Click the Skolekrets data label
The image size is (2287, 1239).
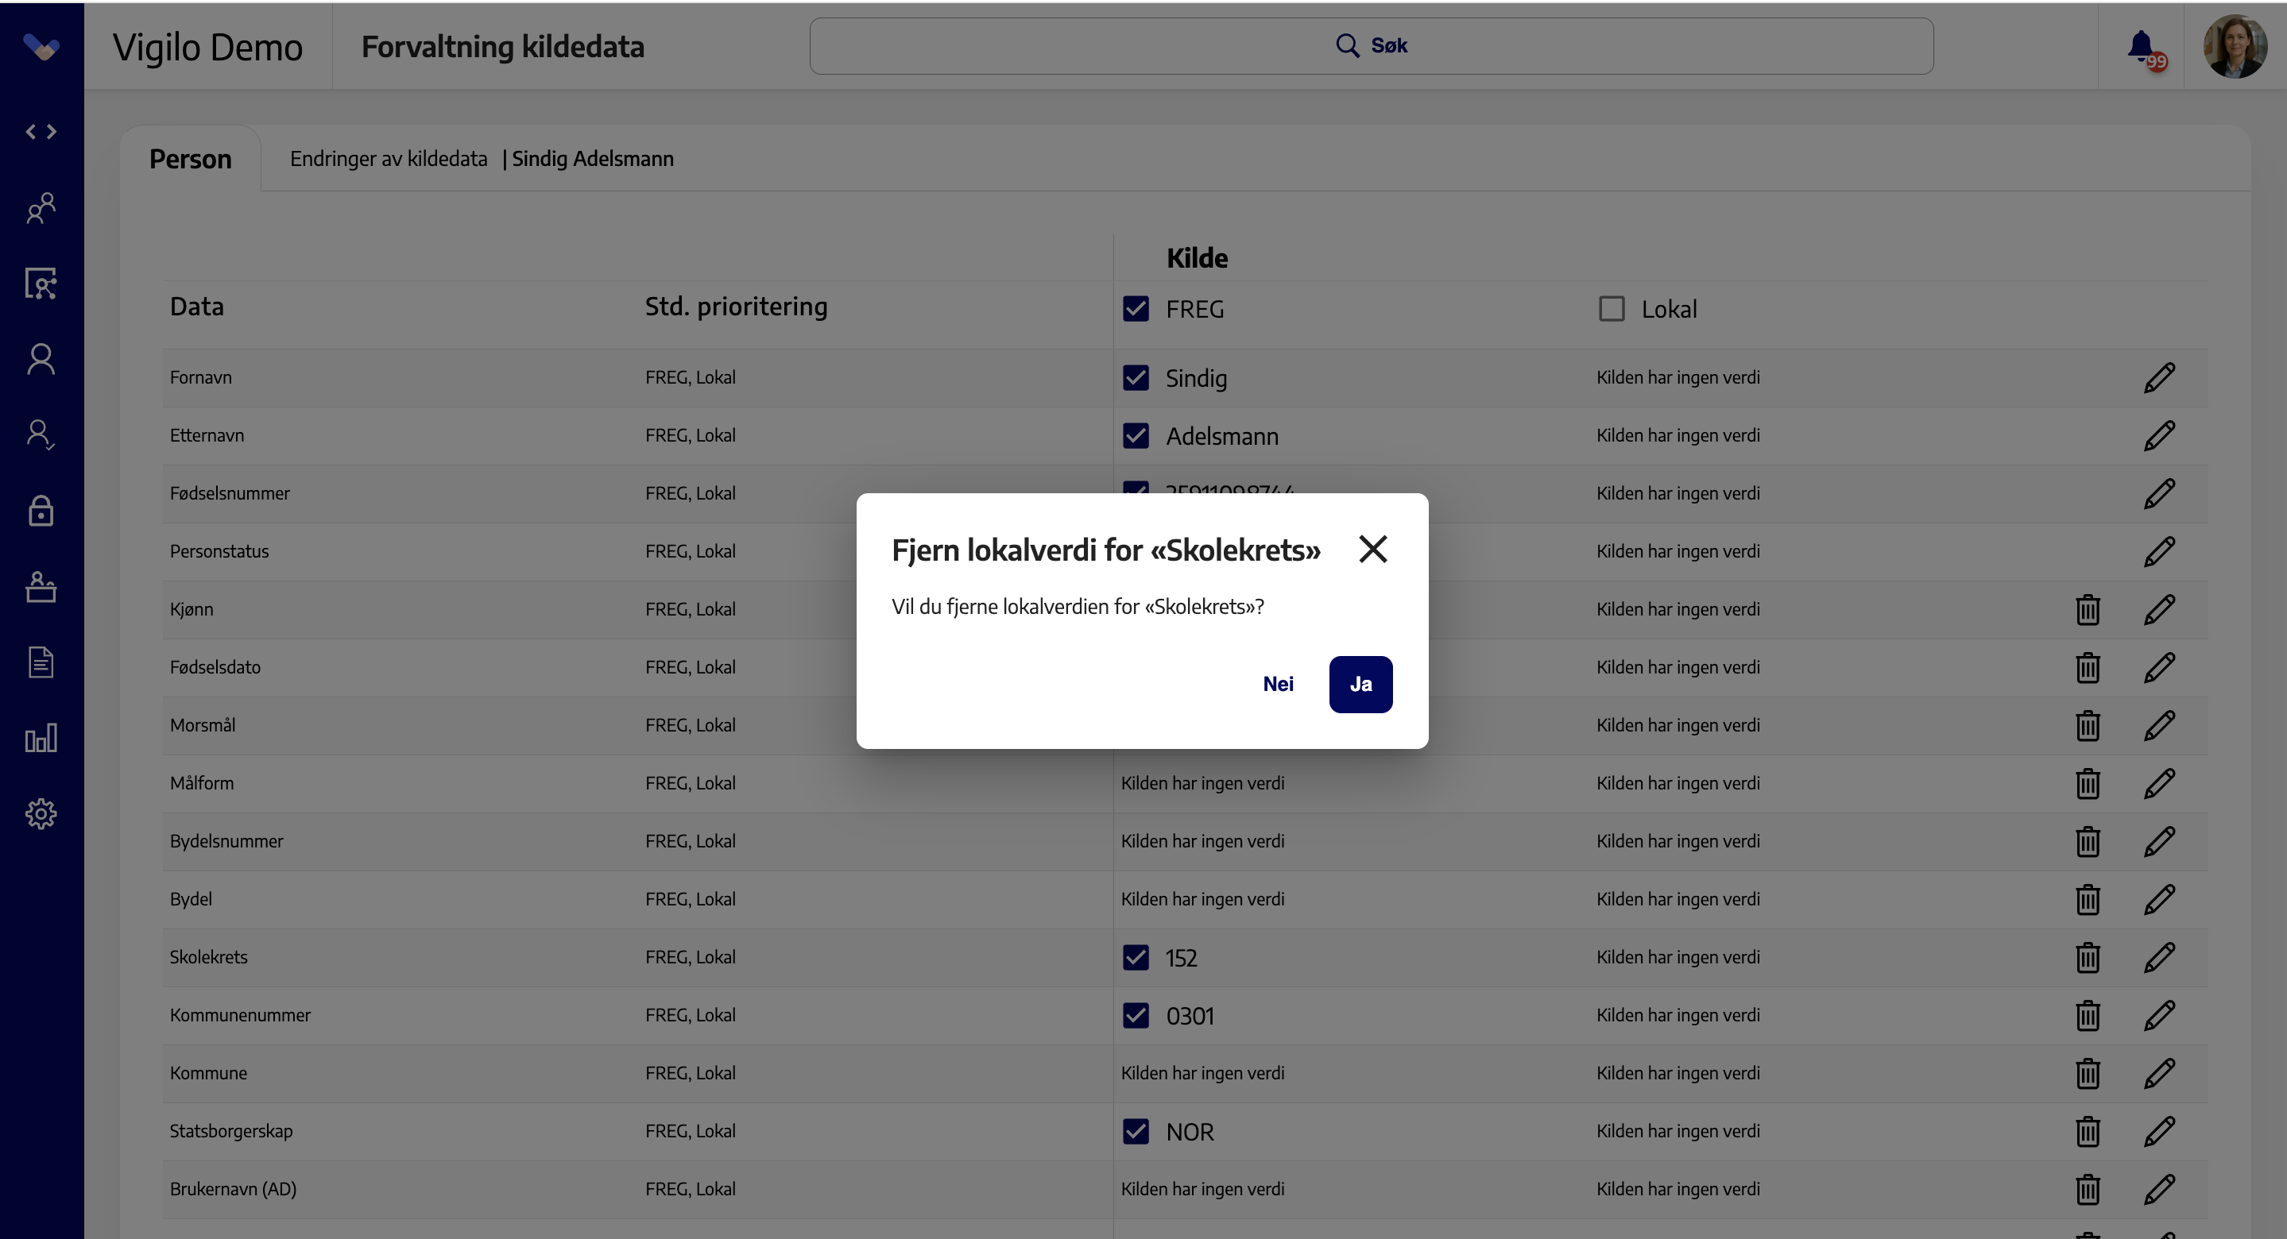[x=209, y=957]
